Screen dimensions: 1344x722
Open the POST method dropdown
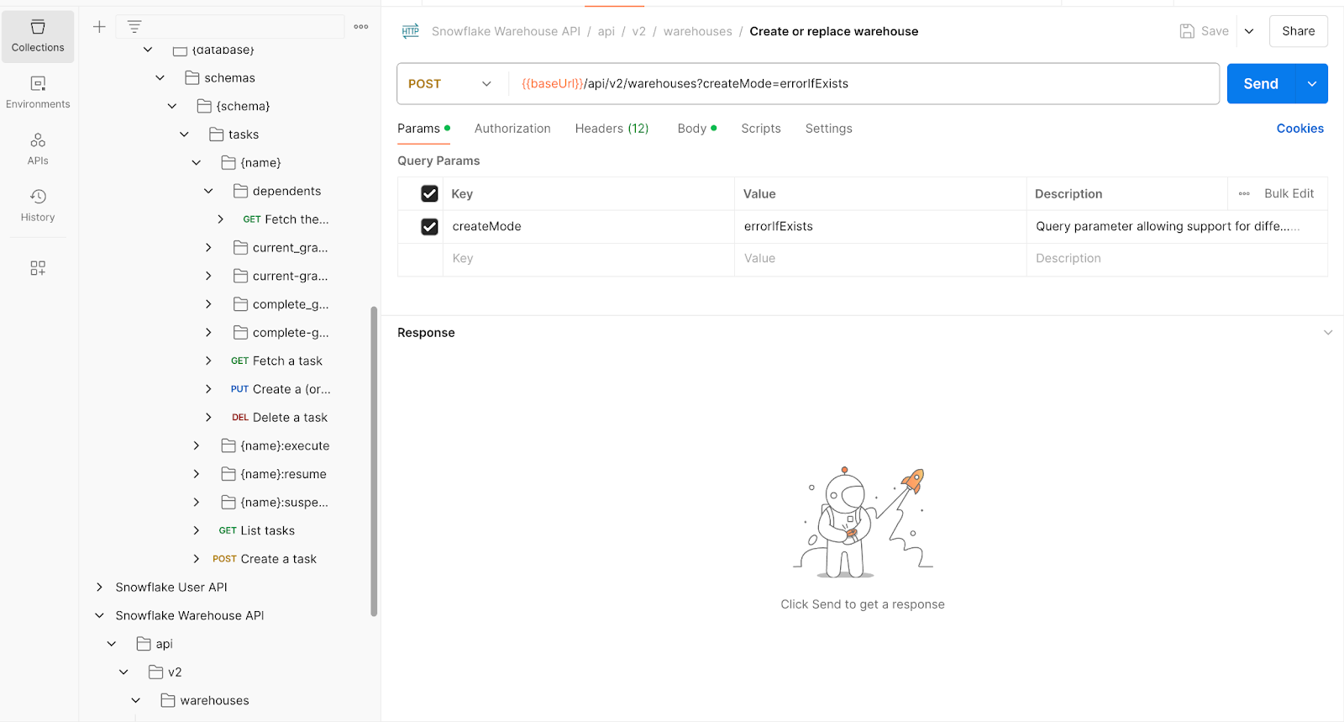pos(451,84)
